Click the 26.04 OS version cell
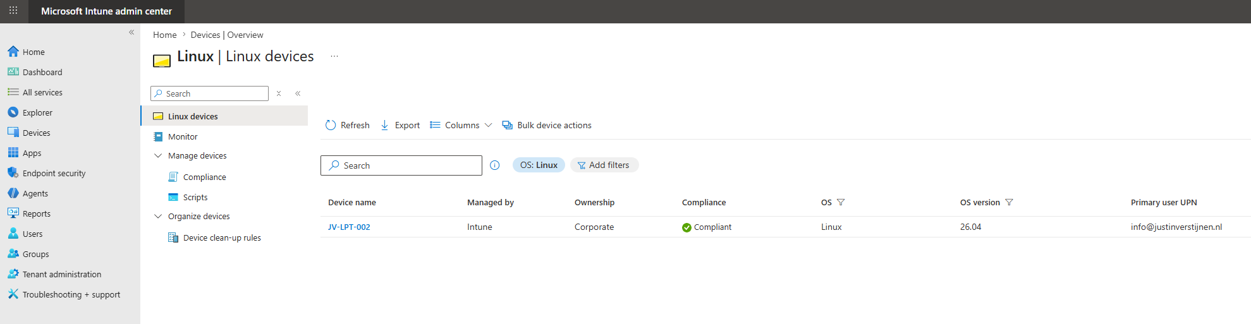1251x324 pixels. pyautogui.click(x=970, y=227)
